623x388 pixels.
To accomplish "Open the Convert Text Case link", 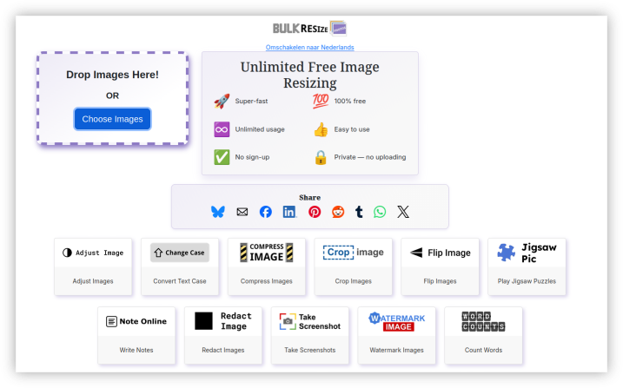I will coord(180,281).
